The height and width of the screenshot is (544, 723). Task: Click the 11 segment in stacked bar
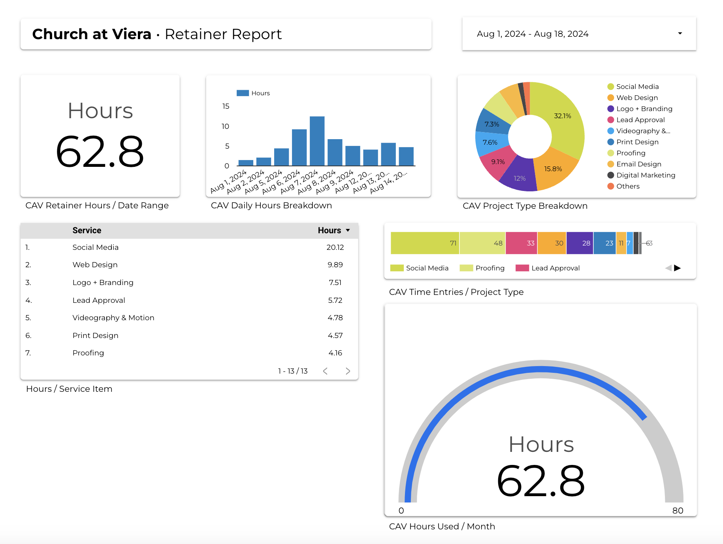coord(621,243)
